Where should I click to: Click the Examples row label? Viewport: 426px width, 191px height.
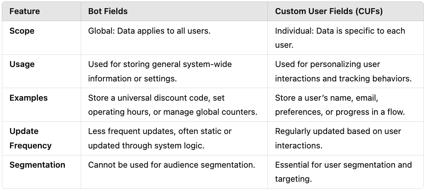tap(29, 98)
